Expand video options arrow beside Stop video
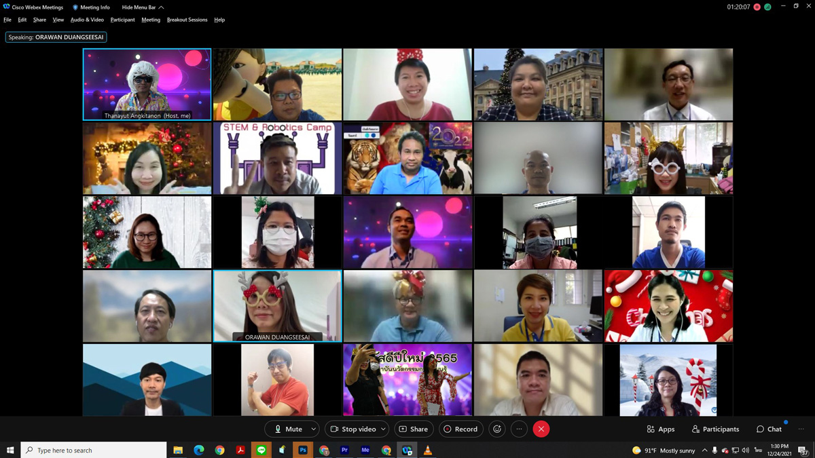This screenshot has width=815, height=458. click(383, 429)
